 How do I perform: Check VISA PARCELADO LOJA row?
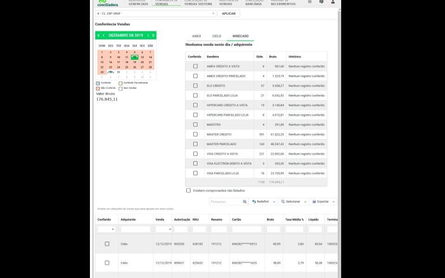195,173
